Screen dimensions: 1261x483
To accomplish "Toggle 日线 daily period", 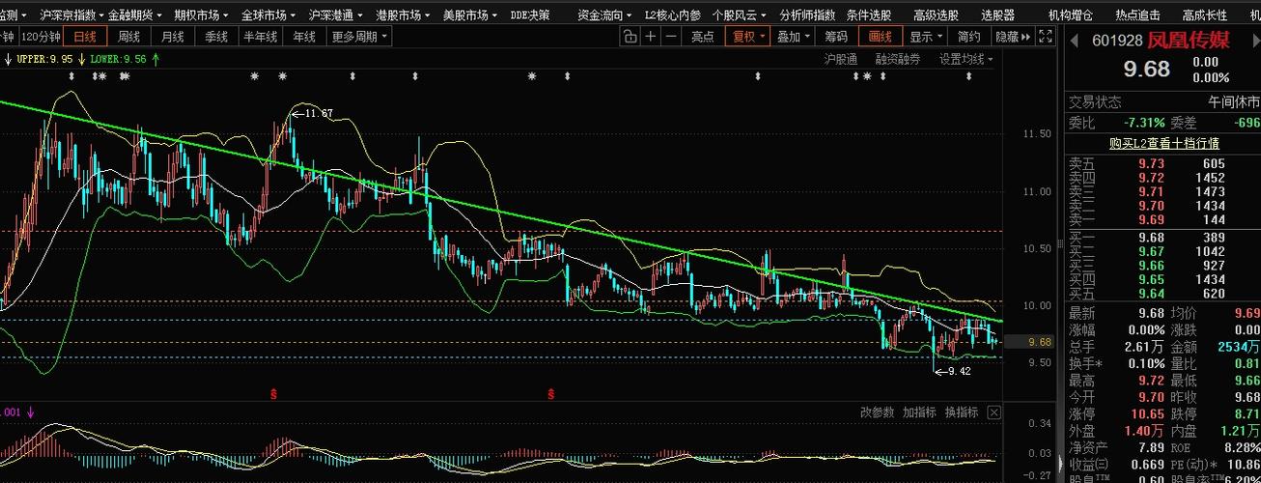I will [85, 37].
